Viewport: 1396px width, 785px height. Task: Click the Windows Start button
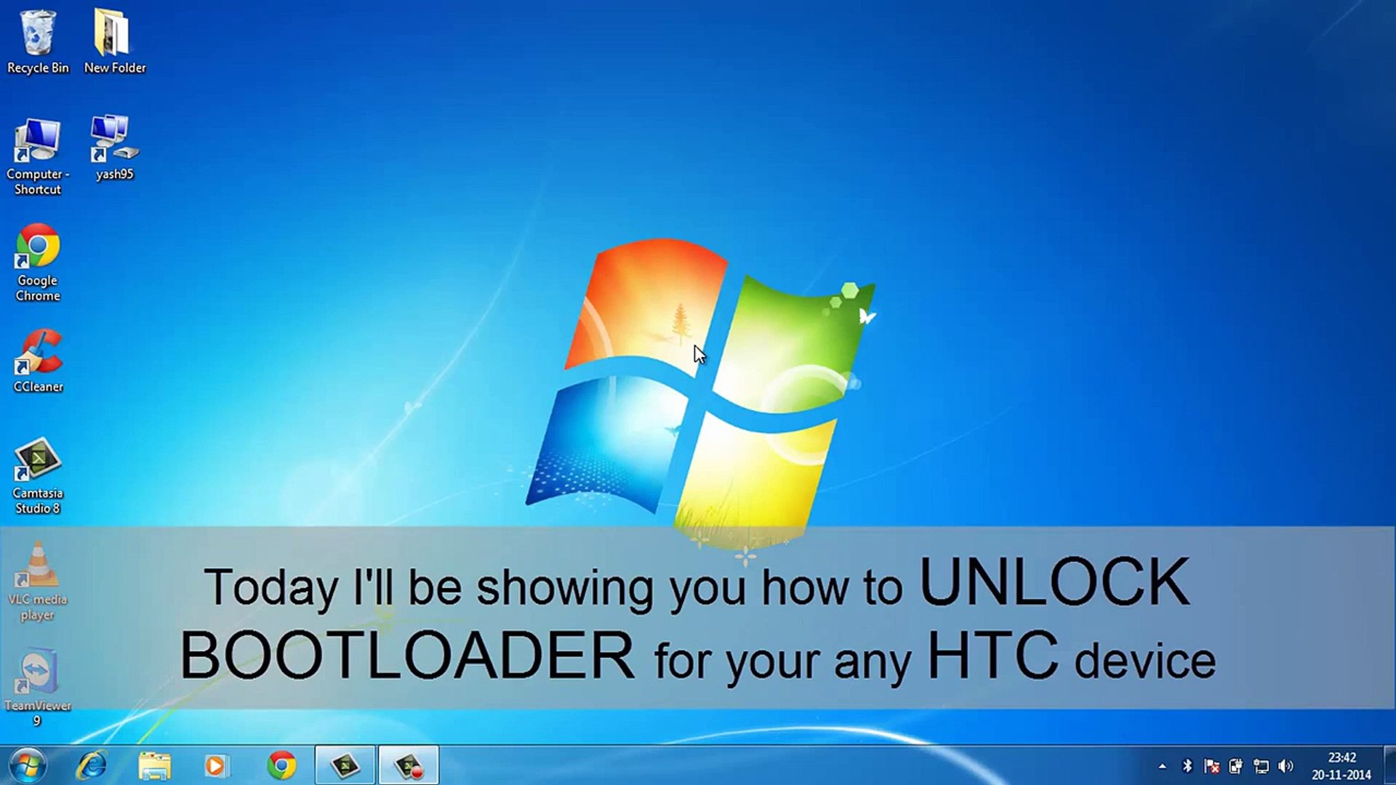coord(25,765)
